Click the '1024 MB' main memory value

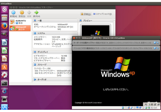coord(56,37)
